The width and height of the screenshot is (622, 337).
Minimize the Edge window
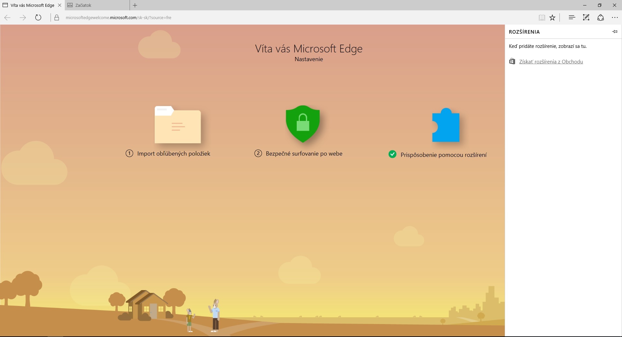pyautogui.click(x=585, y=5)
